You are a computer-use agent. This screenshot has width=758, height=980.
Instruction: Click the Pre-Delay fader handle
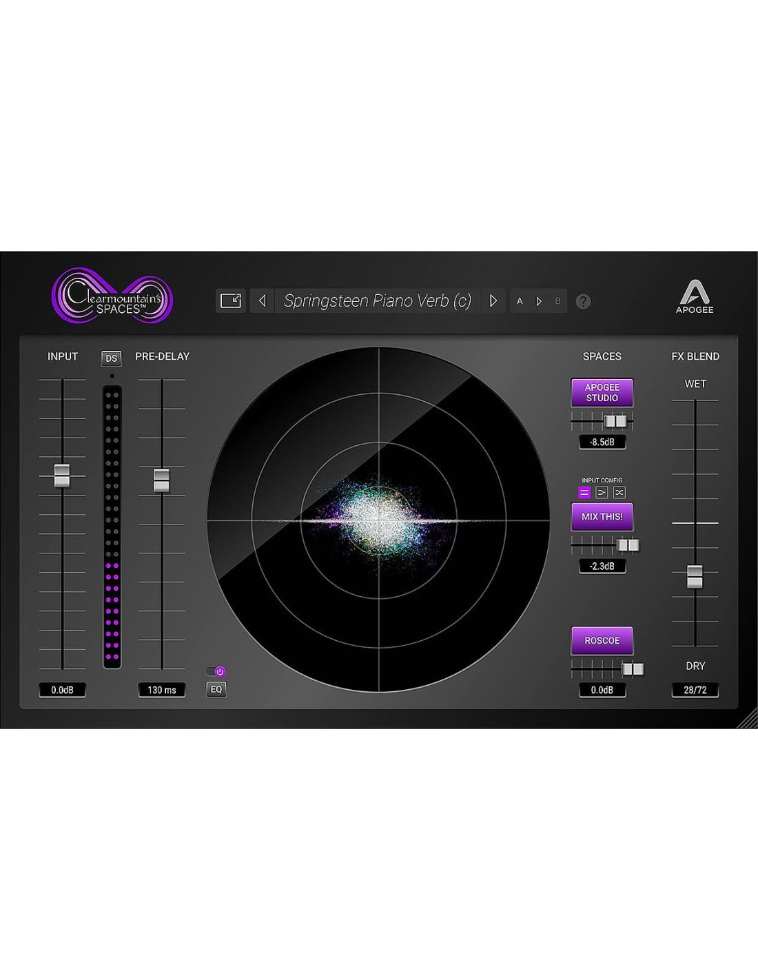161,480
